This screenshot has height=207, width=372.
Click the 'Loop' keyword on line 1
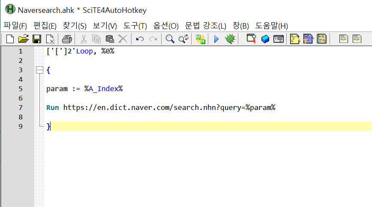point(84,51)
